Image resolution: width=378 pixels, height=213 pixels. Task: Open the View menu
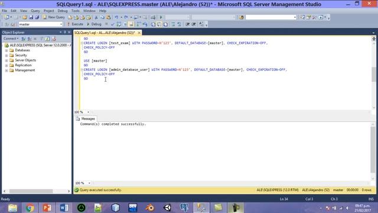(x=24, y=11)
